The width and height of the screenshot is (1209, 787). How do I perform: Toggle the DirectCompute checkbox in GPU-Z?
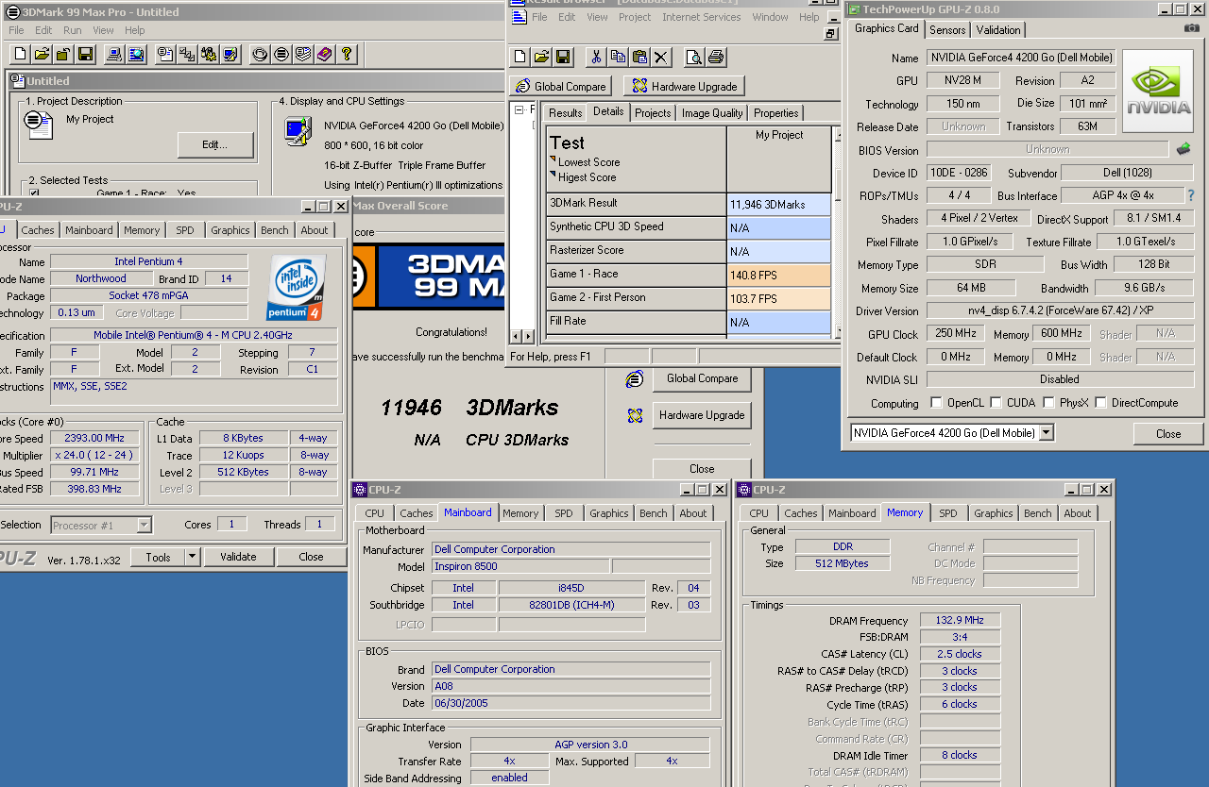click(1100, 403)
